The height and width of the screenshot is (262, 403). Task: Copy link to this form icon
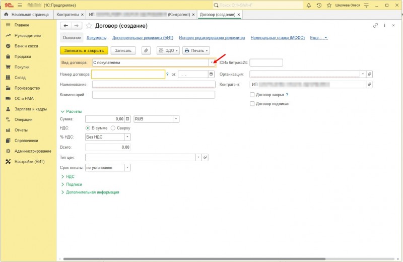click(x=375, y=26)
